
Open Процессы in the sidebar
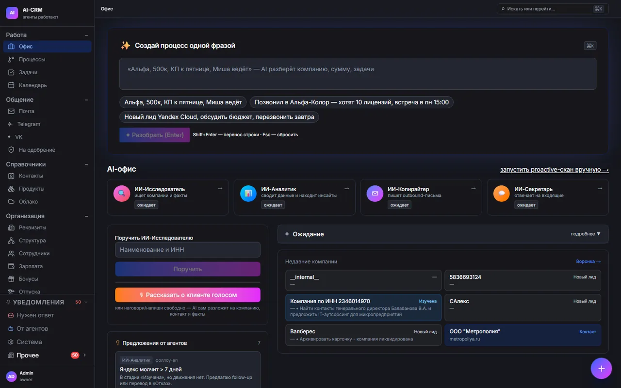tap(47, 59)
